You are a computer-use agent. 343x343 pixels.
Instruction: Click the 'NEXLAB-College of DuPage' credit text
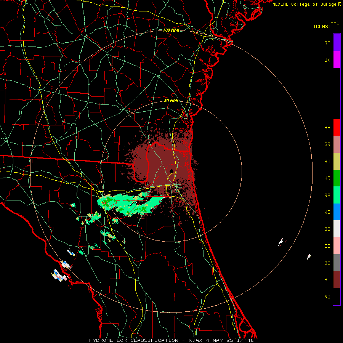(304, 4)
